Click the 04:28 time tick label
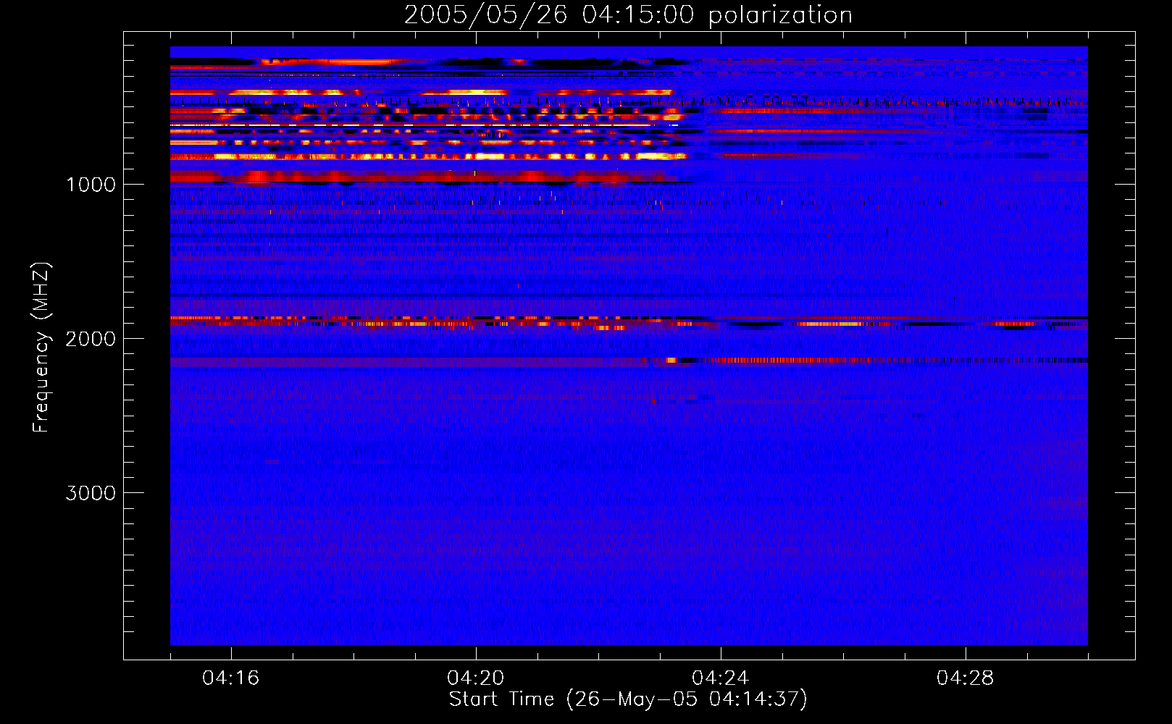 (965, 678)
